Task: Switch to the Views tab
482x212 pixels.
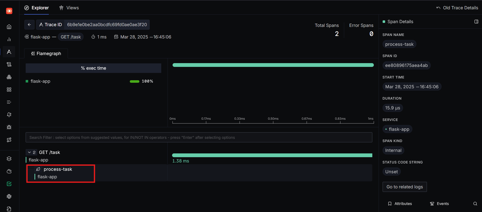Action: [x=69, y=8]
